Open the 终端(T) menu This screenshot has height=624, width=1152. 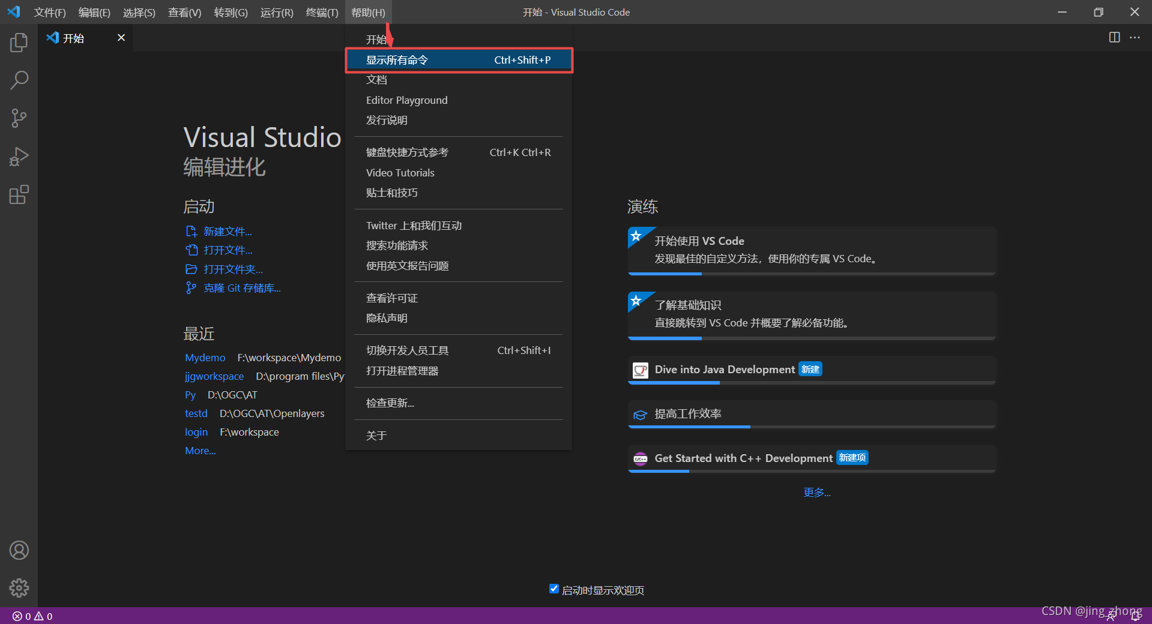pos(322,12)
